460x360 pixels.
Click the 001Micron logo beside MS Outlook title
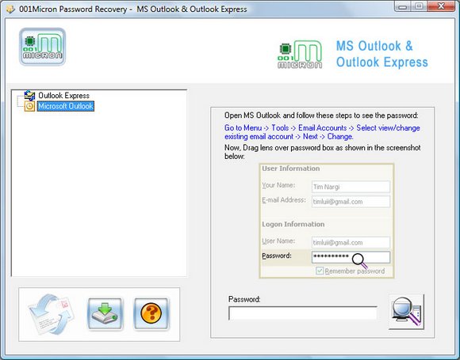click(300, 55)
